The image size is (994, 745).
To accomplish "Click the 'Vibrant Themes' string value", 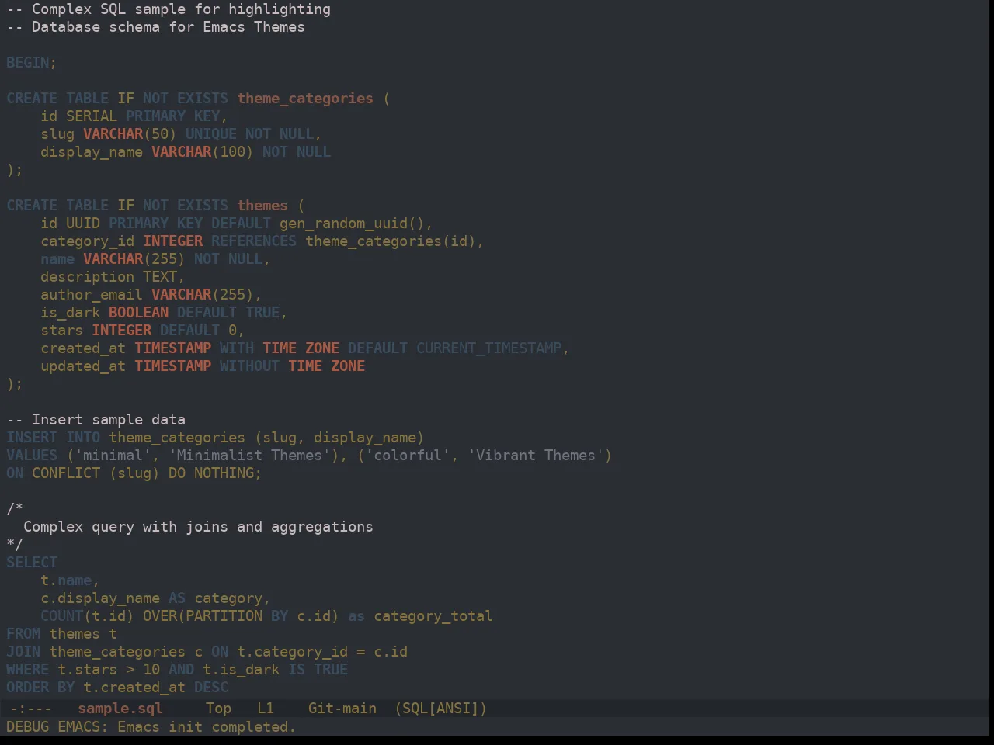I will click(536, 455).
